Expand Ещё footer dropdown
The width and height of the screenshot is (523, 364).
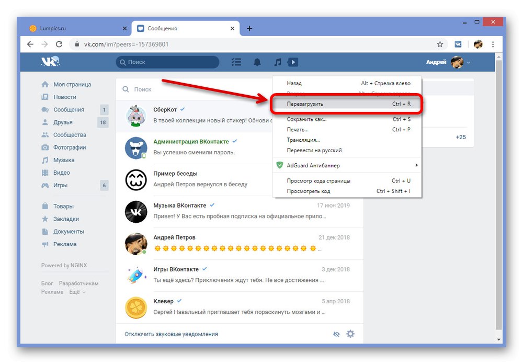(77, 292)
